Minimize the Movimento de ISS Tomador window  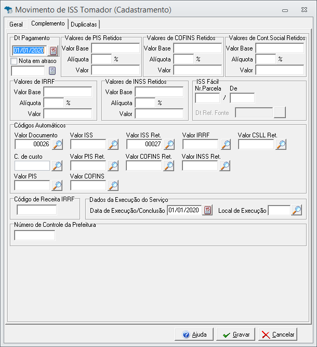point(285,10)
